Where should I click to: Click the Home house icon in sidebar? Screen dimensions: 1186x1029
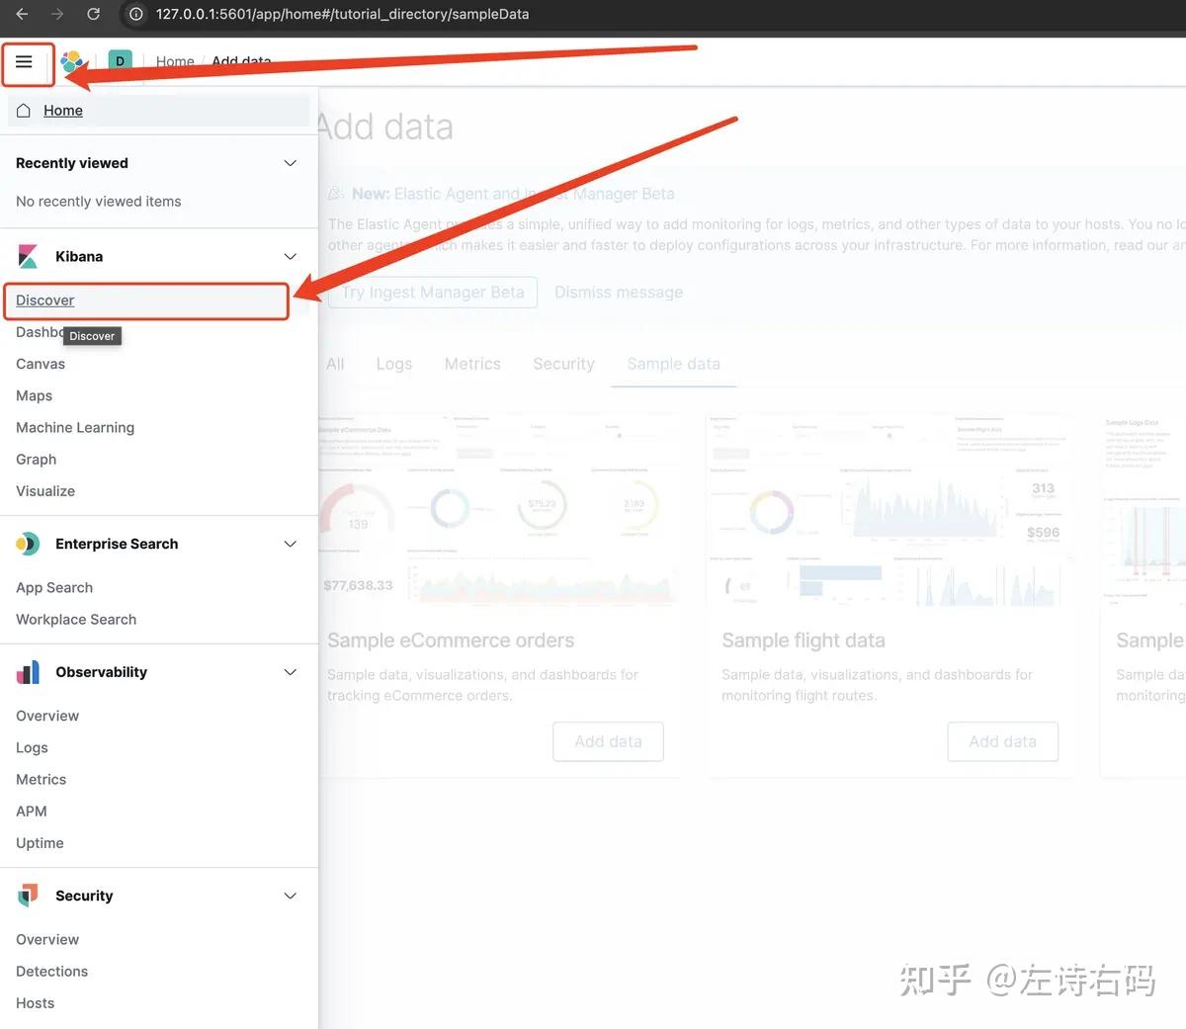(24, 111)
